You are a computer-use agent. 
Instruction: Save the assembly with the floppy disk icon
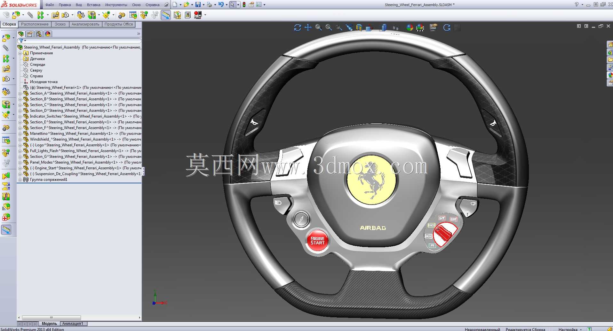pyautogui.click(x=198, y=4)
